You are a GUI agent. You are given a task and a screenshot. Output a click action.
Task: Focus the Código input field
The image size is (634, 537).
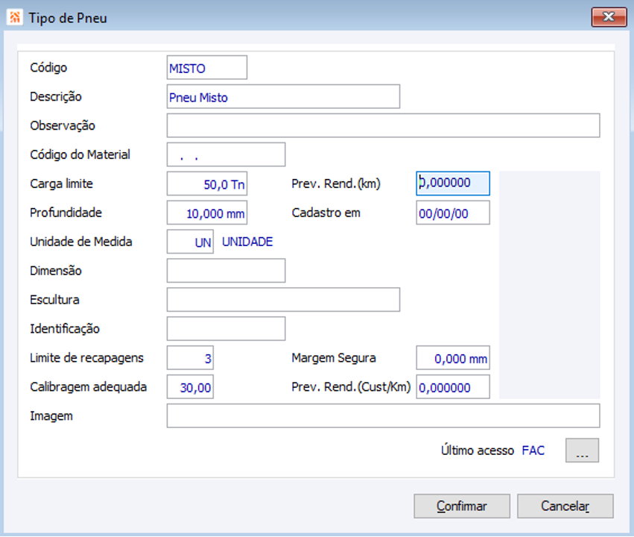click(x=207, y=68)
